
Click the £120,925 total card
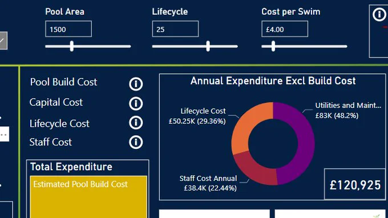click(x=355, y=184)
